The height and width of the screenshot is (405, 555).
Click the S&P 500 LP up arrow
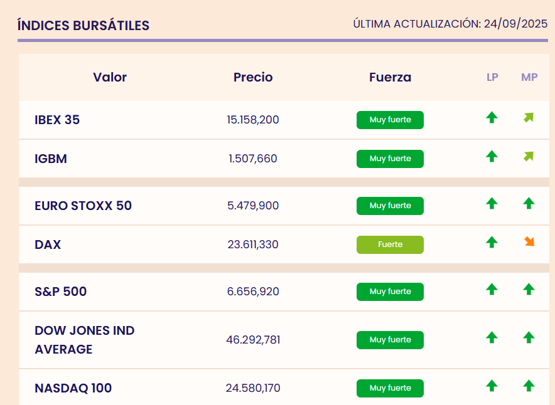coord(492,289)
